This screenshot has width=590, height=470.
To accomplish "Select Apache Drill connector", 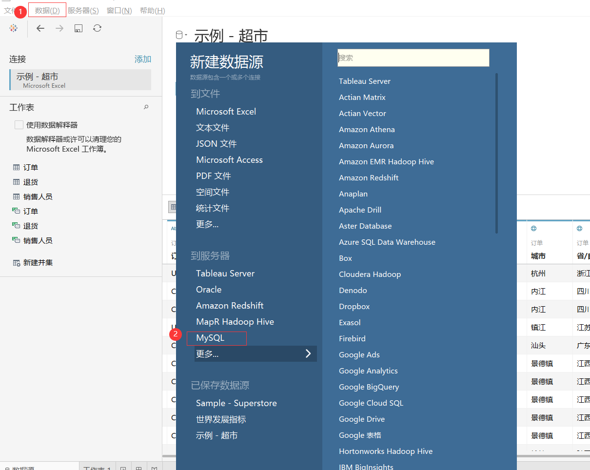I will tap(360, 210).
